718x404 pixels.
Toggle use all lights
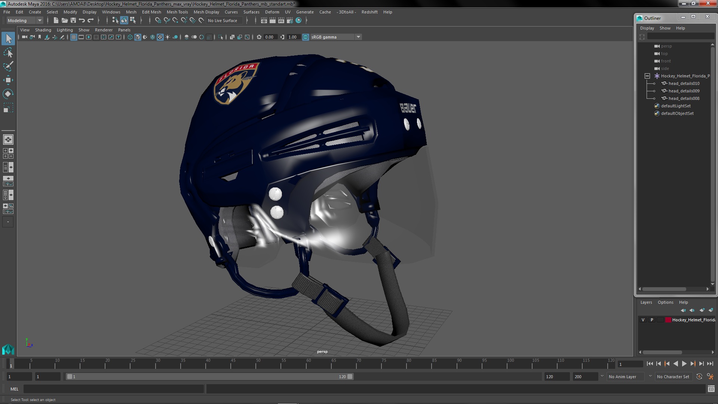[x=168, y=37]
